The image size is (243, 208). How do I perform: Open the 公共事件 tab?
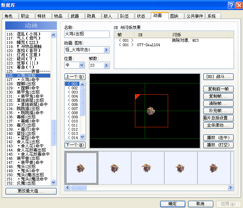pos(195,16)
